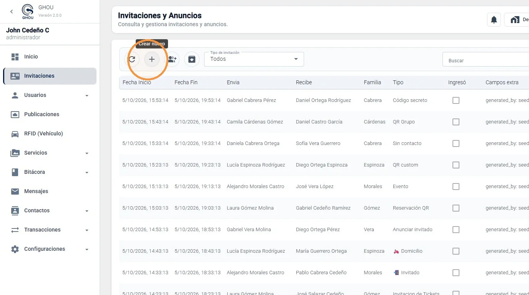Open the archive icon in toolbar
529x295 pixels.
191,59
